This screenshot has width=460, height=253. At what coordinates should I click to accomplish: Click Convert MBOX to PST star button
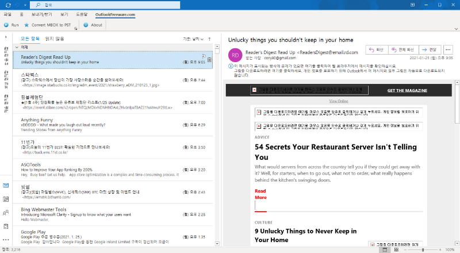[48, 25]
